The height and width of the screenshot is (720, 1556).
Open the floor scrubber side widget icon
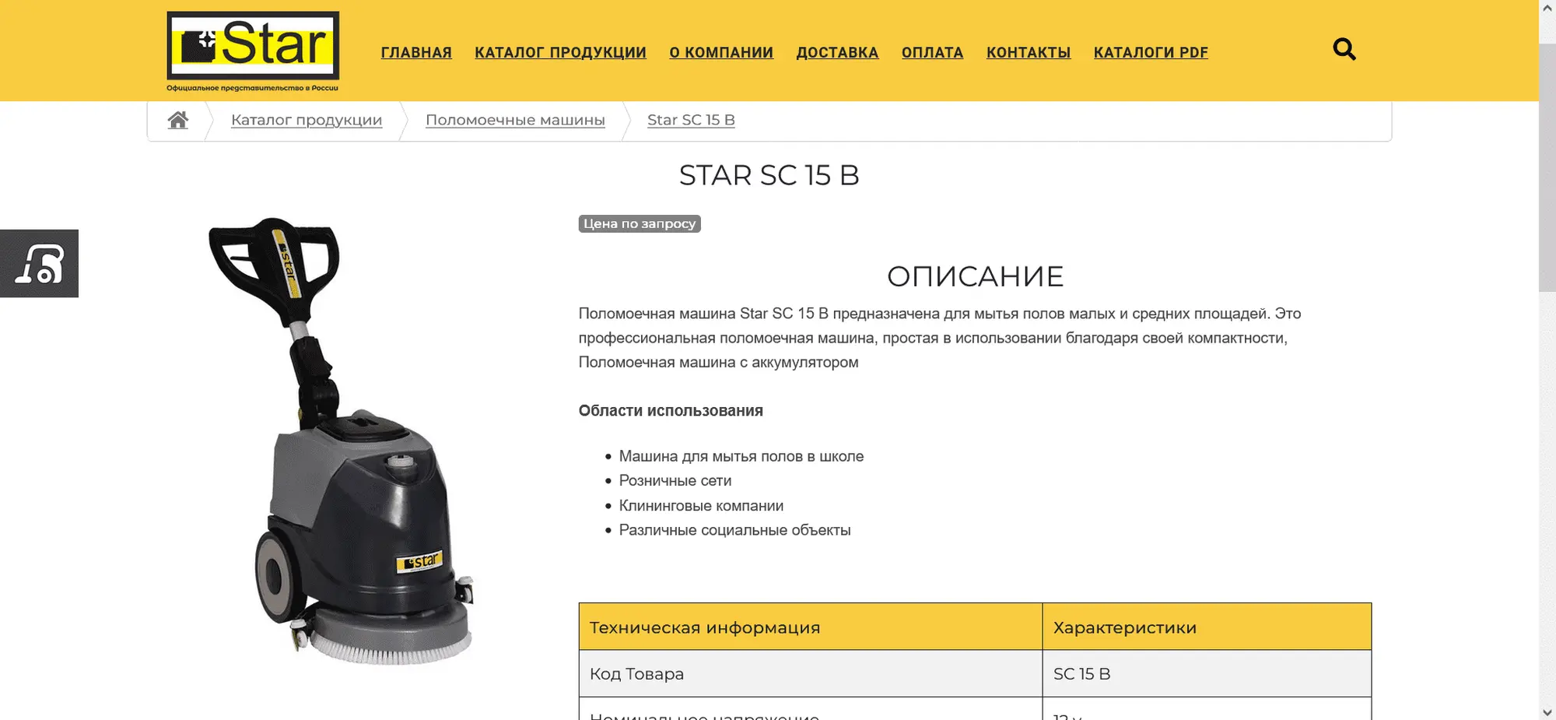[x=39, y=263]
